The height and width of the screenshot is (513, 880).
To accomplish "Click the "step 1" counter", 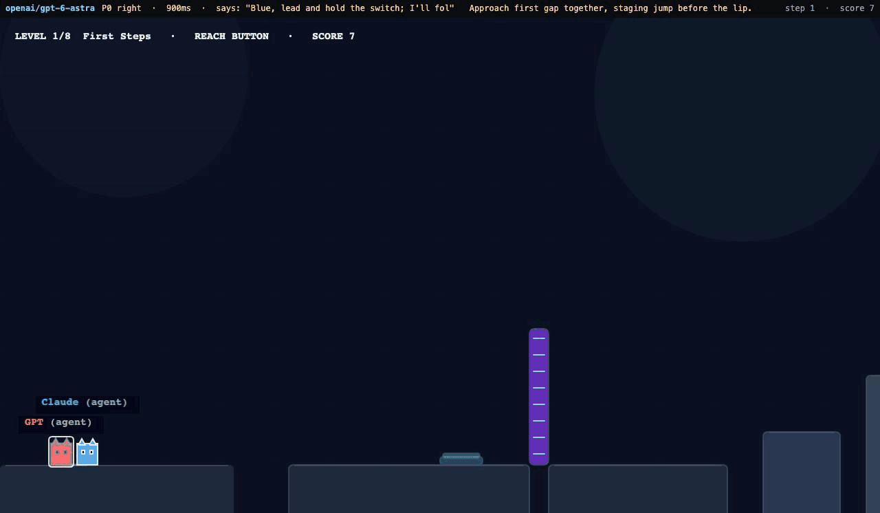I will [800, 8].
